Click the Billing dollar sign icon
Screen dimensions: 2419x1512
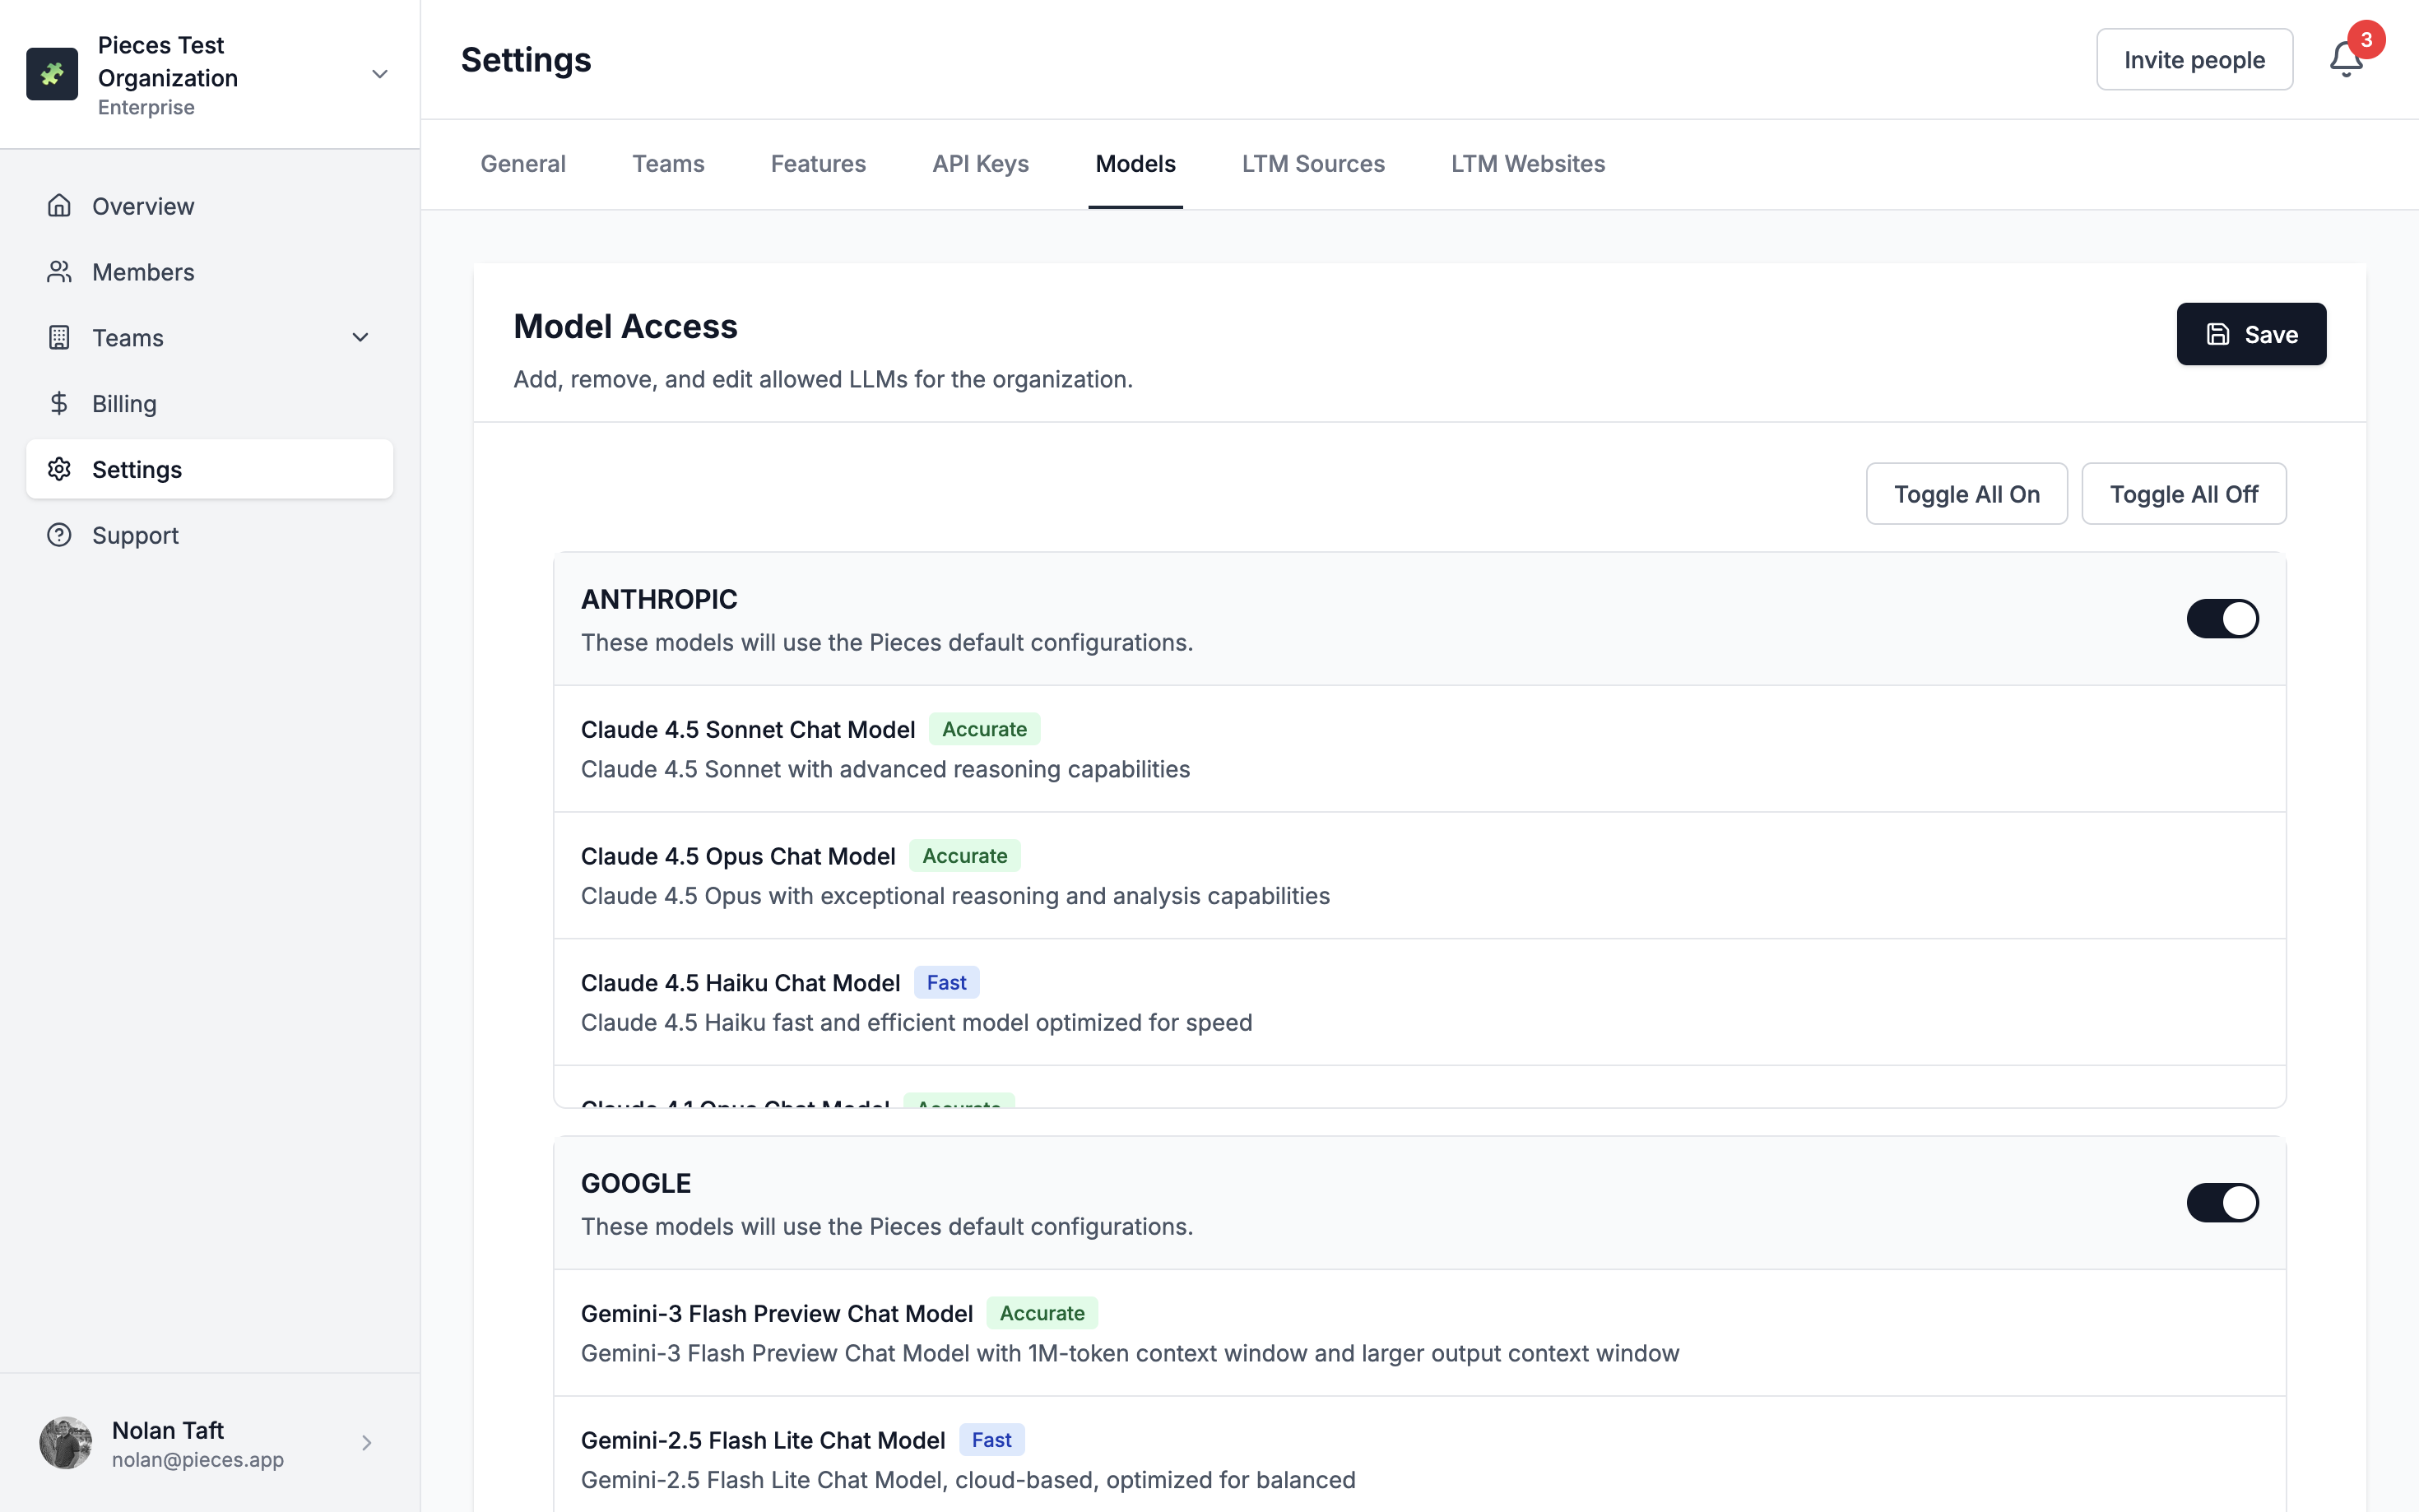pos(59,403)
